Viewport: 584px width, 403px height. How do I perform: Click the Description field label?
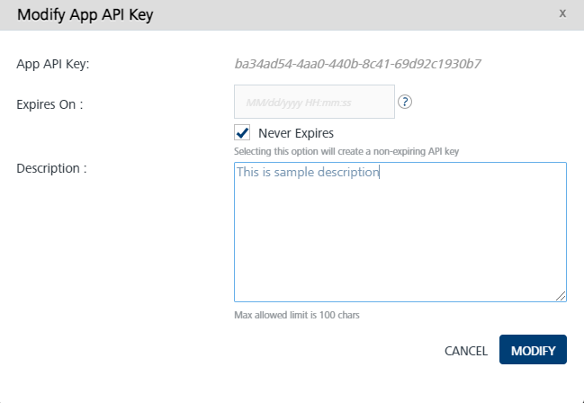(51, 166)
